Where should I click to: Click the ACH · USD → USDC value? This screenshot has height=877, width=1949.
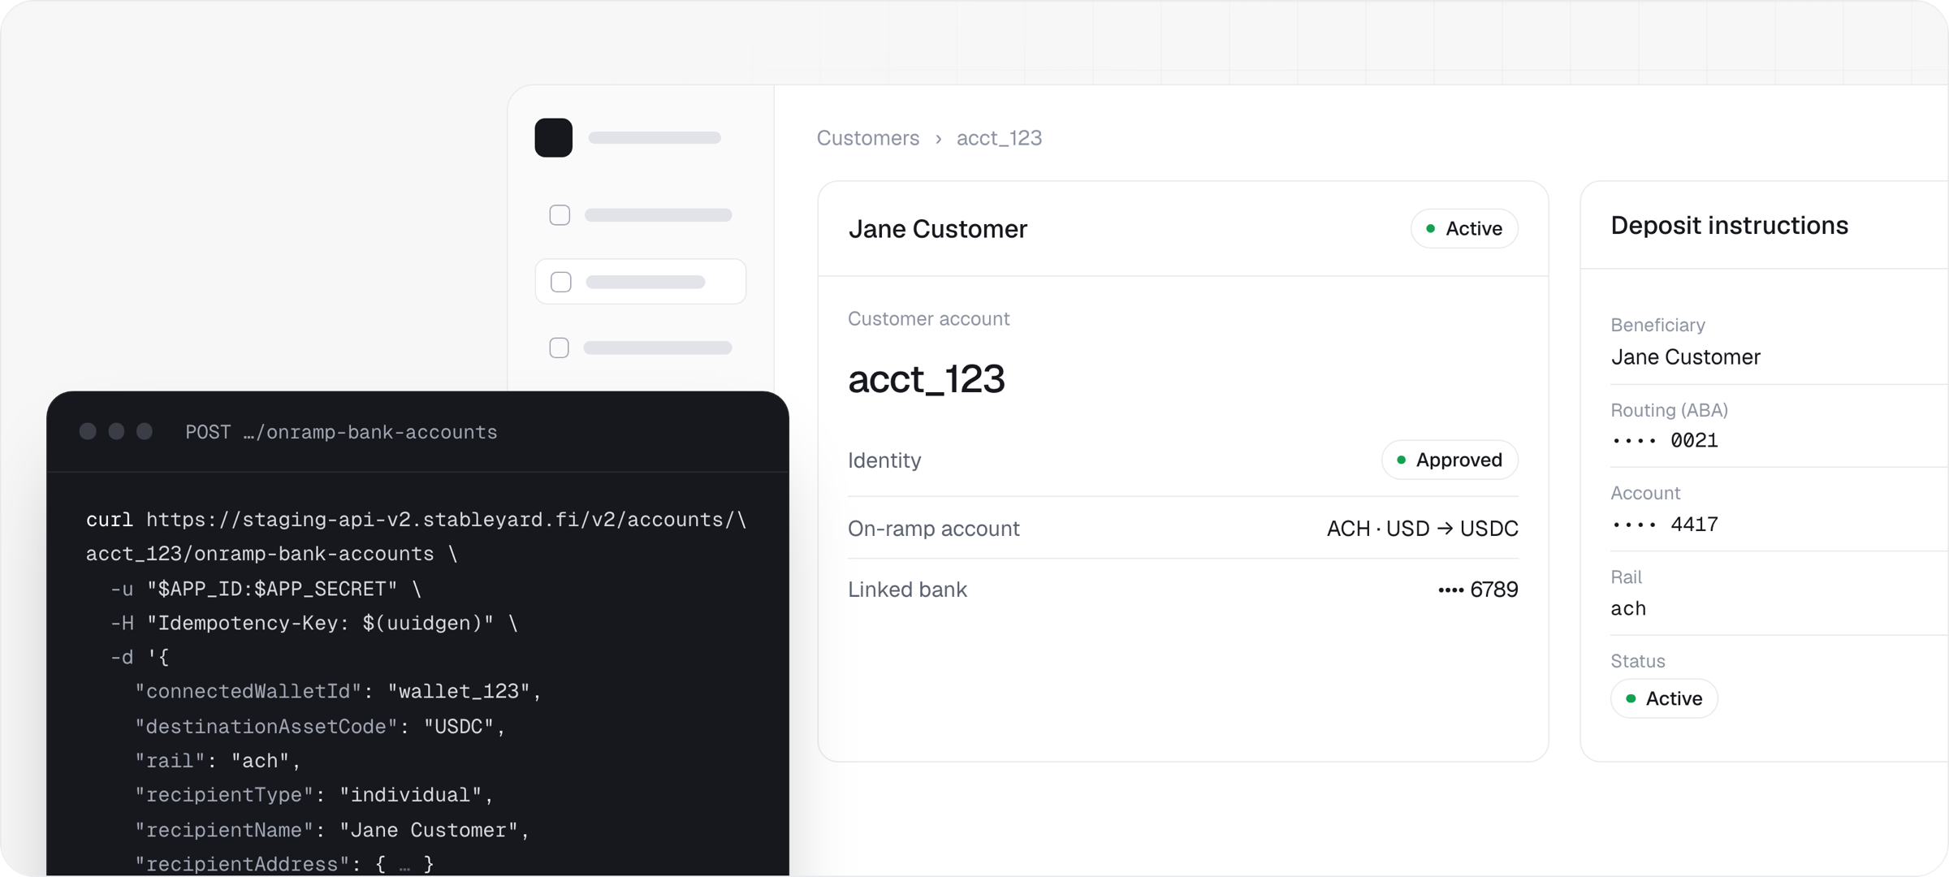[x=1422, y=529]
